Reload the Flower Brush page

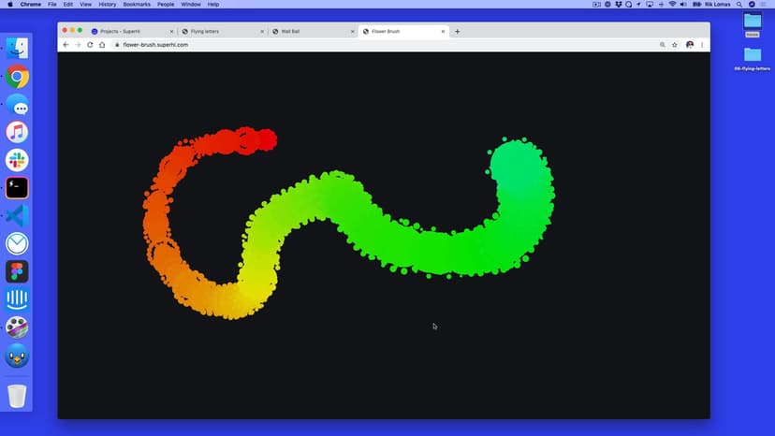click(x=90, y=45)
